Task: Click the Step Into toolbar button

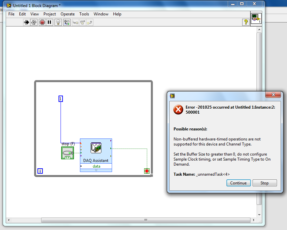Action: coord(75,22)
